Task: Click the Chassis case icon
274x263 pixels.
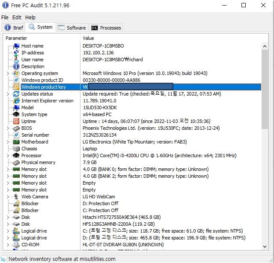Action: coord(16,149)
